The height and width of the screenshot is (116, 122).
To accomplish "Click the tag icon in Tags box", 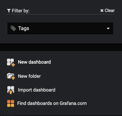I will [13, 28].
